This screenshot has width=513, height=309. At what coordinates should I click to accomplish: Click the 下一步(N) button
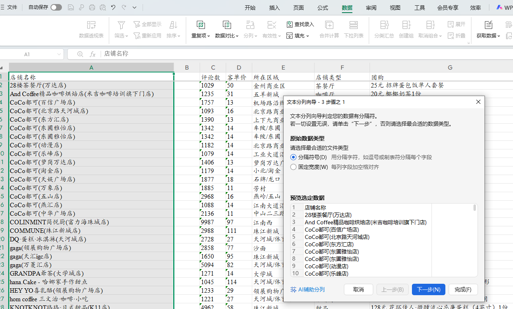coord(429,289)
